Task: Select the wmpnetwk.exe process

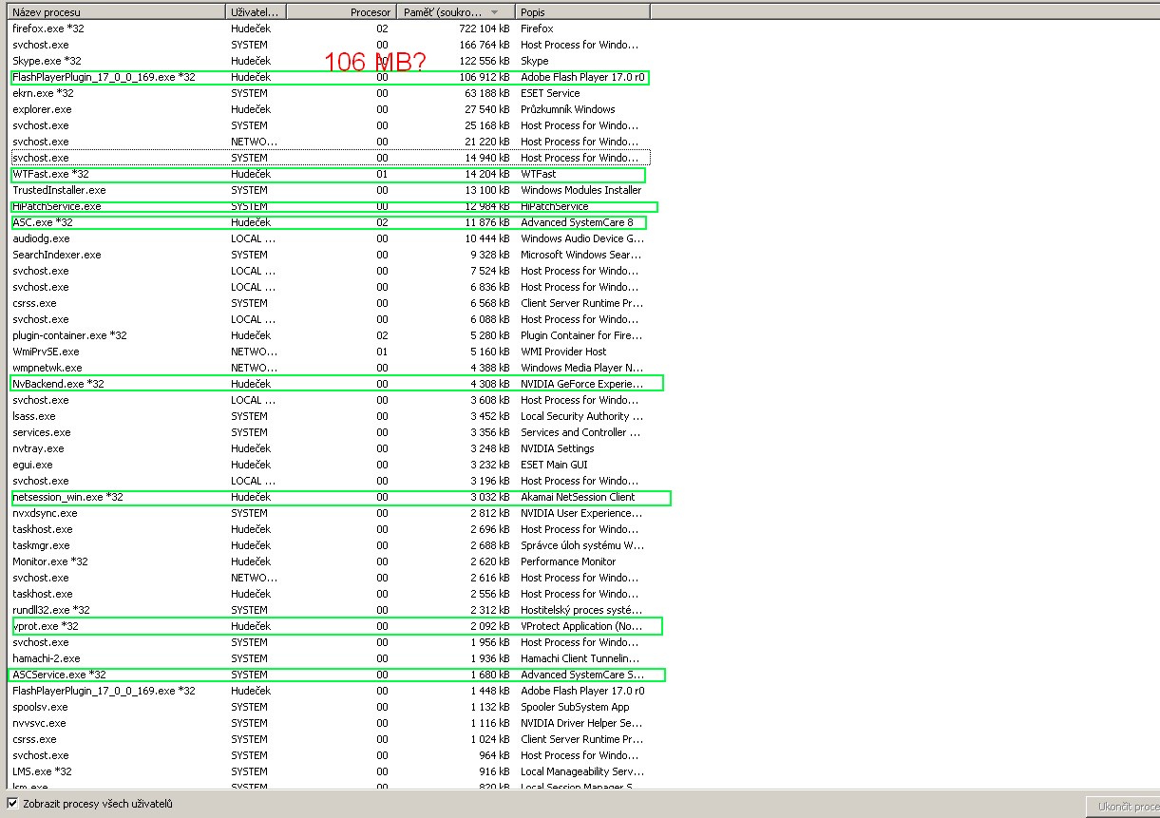Action: click(330, 368)
